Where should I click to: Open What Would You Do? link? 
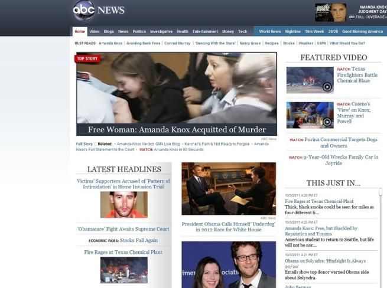click(347, 43)
